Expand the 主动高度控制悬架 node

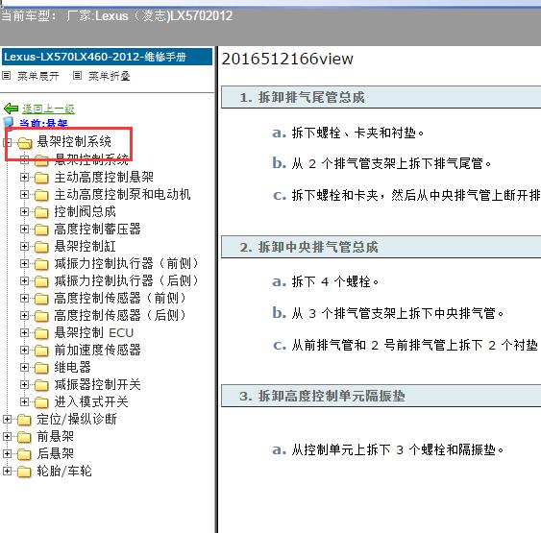click(x=24, y=178)
